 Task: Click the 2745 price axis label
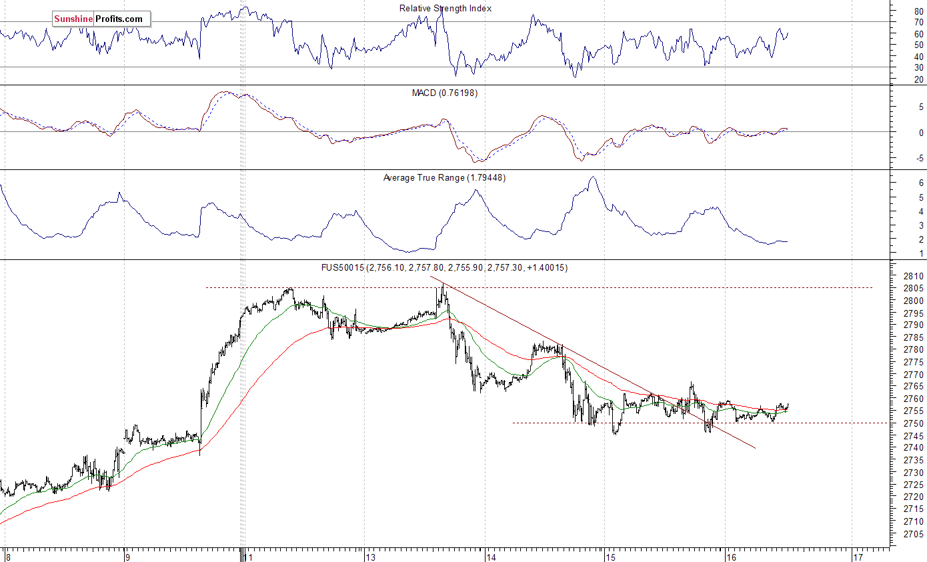point(914,435)
